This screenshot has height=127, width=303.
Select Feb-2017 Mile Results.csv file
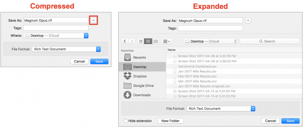point(234,76)
